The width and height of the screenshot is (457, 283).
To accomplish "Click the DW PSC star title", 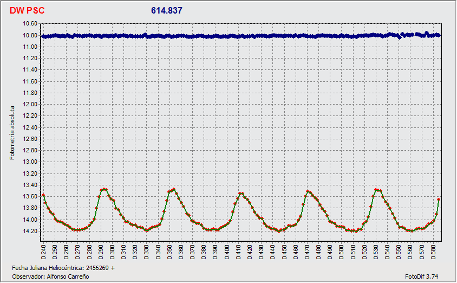I will point(27,10).
